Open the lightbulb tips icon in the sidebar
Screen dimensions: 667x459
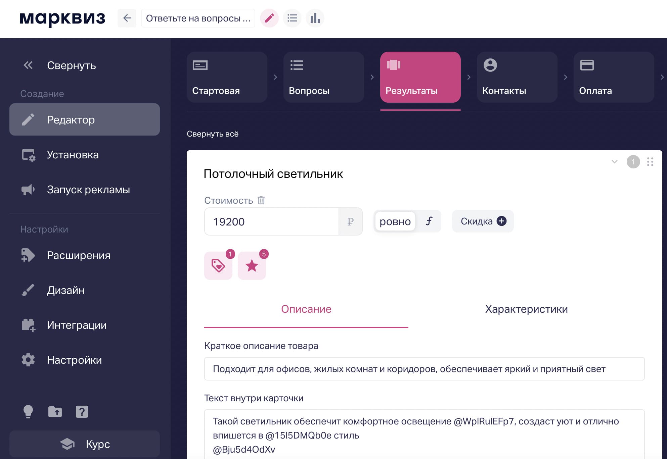pyautogui.click(x=28, y=412)
